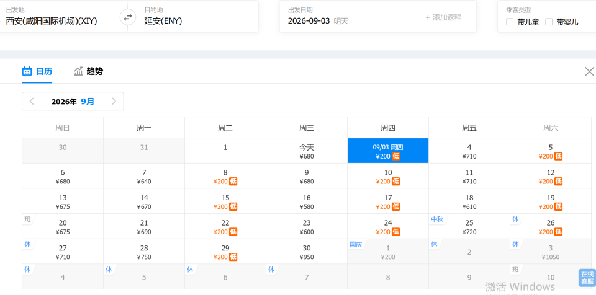Pick 中秋 September 25 at ¥720
The height and width of the screenshot is (295, 596).
click(x=469, y=226)
